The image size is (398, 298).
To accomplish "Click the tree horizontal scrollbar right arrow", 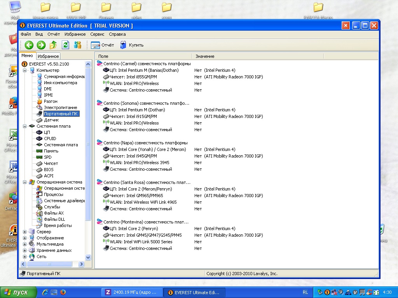I will pyautogui.click(x=81, y=264).
